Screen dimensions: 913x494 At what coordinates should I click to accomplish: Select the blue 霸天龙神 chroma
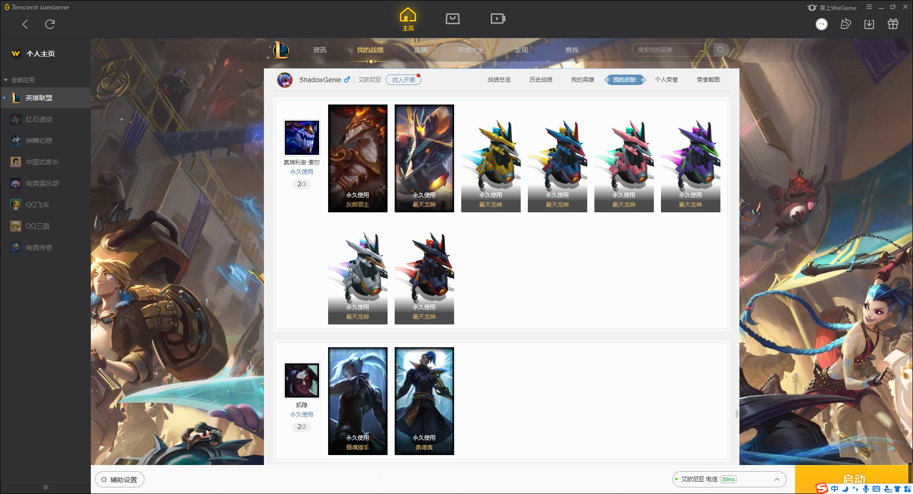(557, 158)
